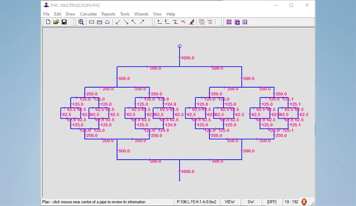Click the P:106 L:15 H:1 A:0.0m2 status field
The image size is (356, 206).
(196, 202)
